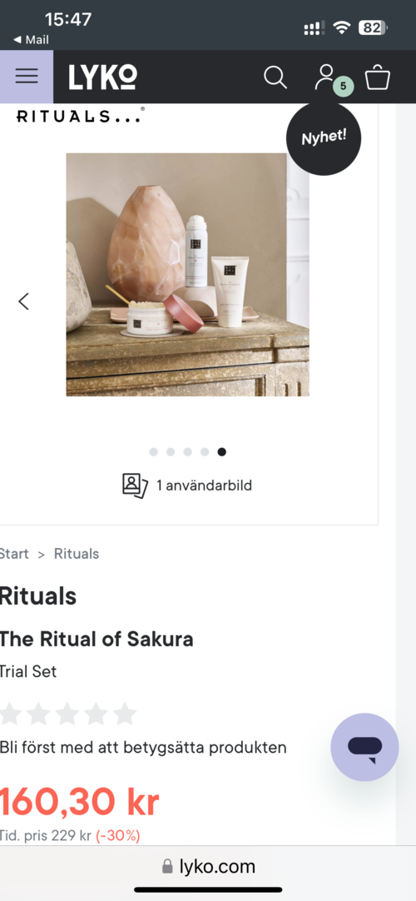The width and height of the screenshot is (416, 901).
Task: Open the search magnifier icon
Action: pyautogui.click(x=275, y=77)
